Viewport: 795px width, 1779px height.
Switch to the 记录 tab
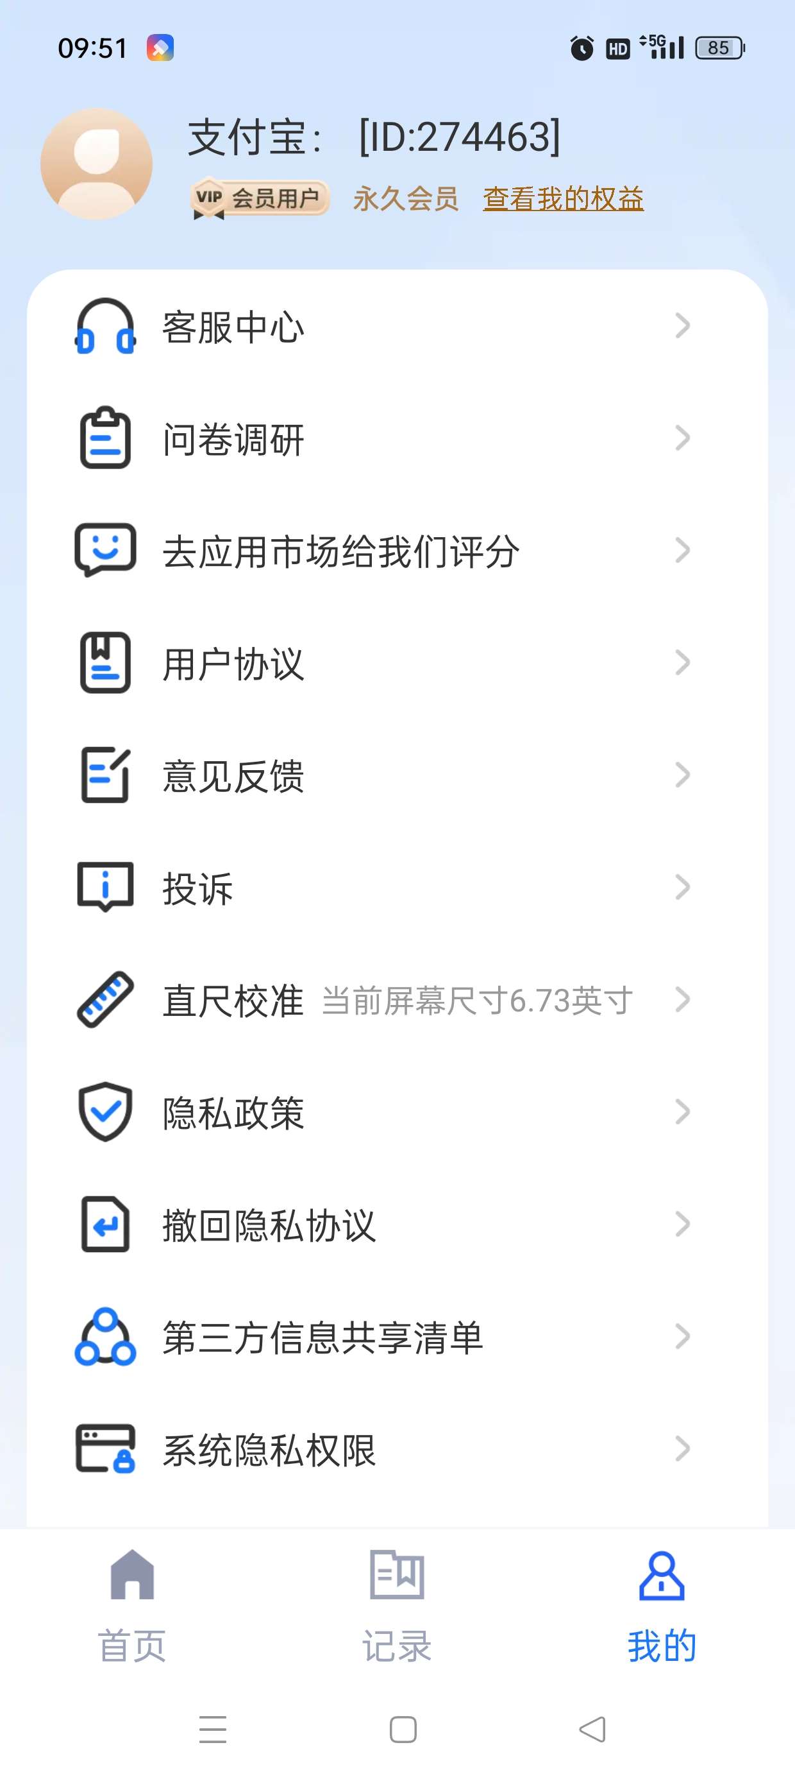pos(397,1606)
